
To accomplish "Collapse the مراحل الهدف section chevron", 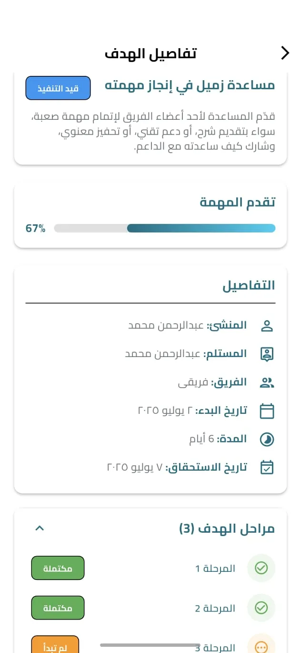I will click(x=40, y=528).
